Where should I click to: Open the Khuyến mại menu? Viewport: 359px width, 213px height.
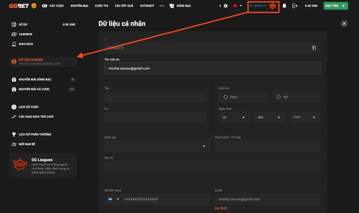point(79,6)
